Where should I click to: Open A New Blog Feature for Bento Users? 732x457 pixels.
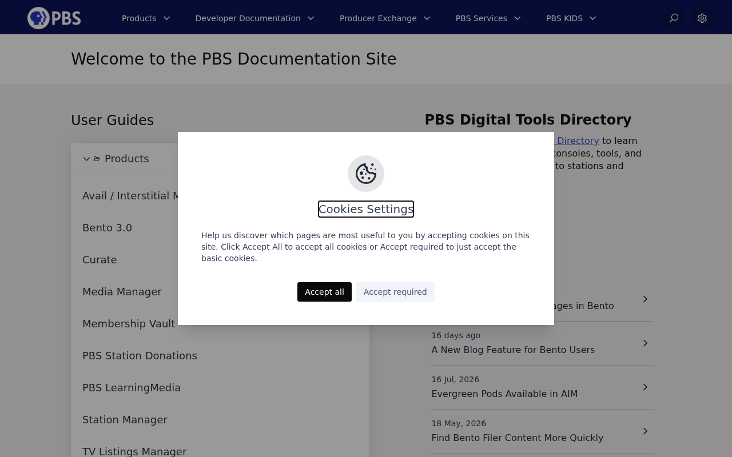click(513, 350)
